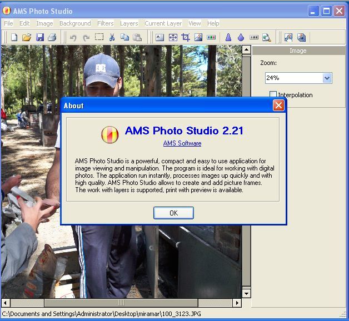Viewport: 349px width, 321px height.
Task: Click the Image panel header
Action: (x=298, y=51)
